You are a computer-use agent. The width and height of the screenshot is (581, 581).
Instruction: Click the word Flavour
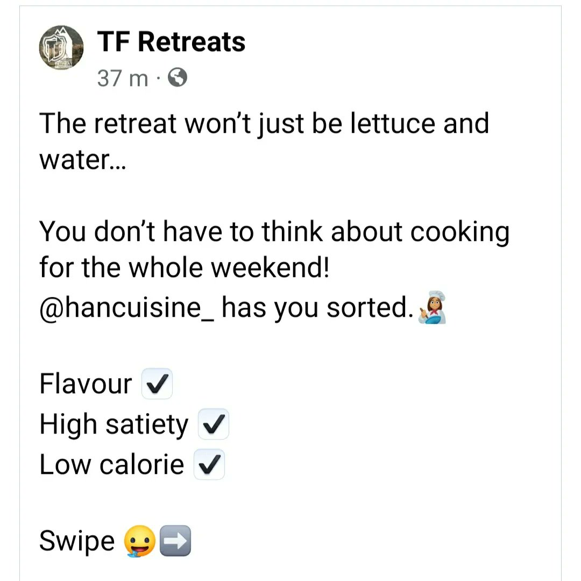86,384
